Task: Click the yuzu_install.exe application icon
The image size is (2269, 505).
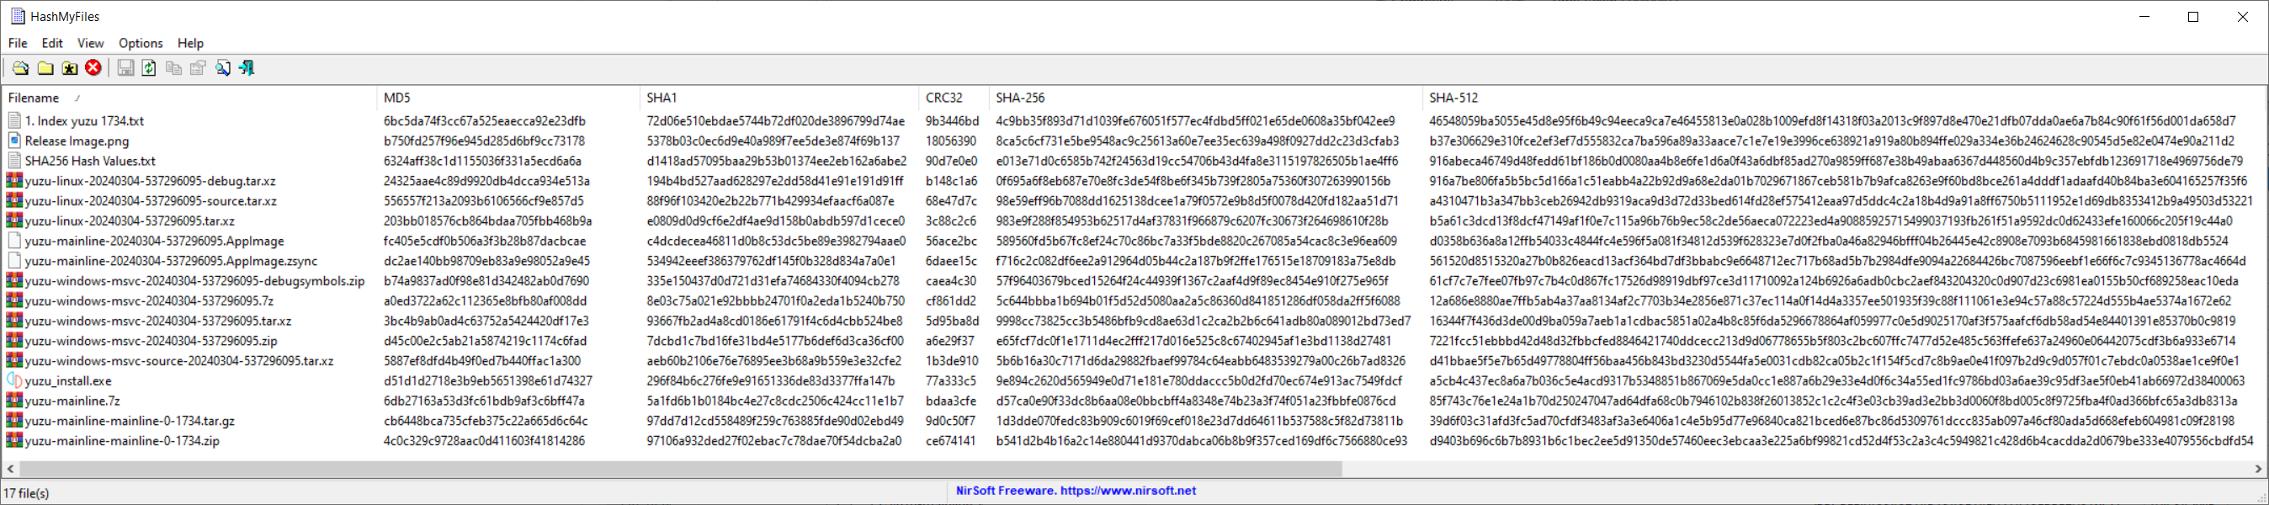Action: [x=14, y=380]
